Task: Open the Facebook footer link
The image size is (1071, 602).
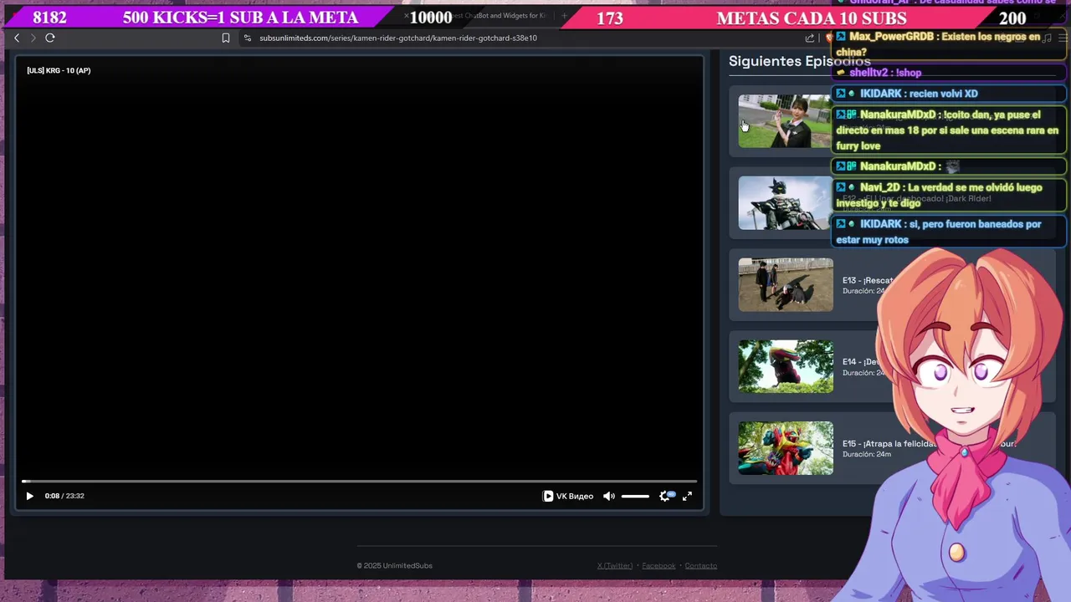Action: pos(658,565)
